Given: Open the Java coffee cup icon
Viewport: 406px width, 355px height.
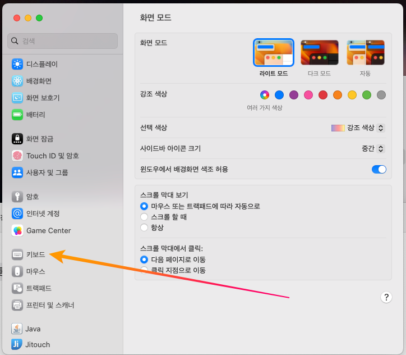Looking at the screenshot, I should pyautogui.click(x=17, y=329).
